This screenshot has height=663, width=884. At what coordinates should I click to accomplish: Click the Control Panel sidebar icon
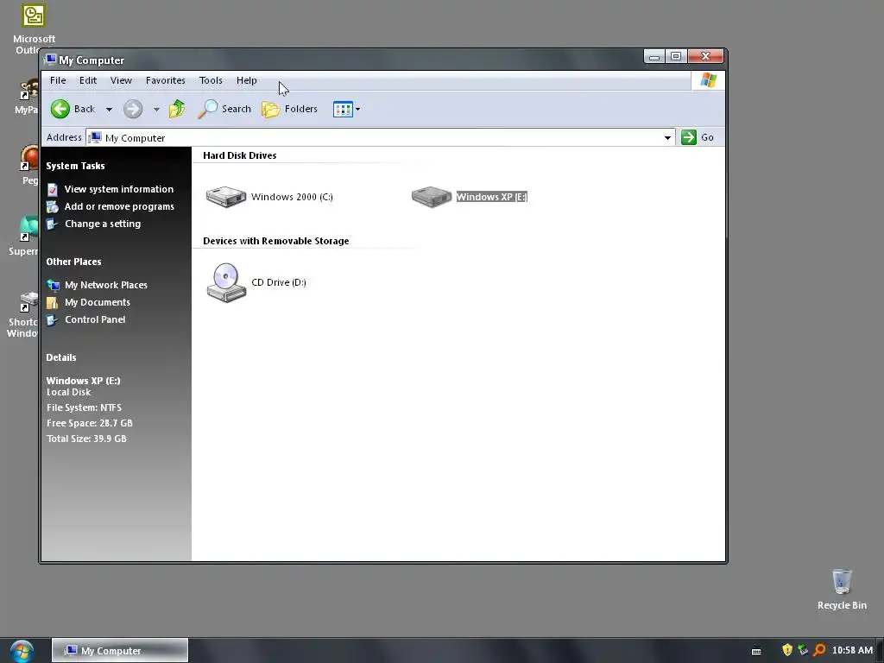tap(52, 319)
